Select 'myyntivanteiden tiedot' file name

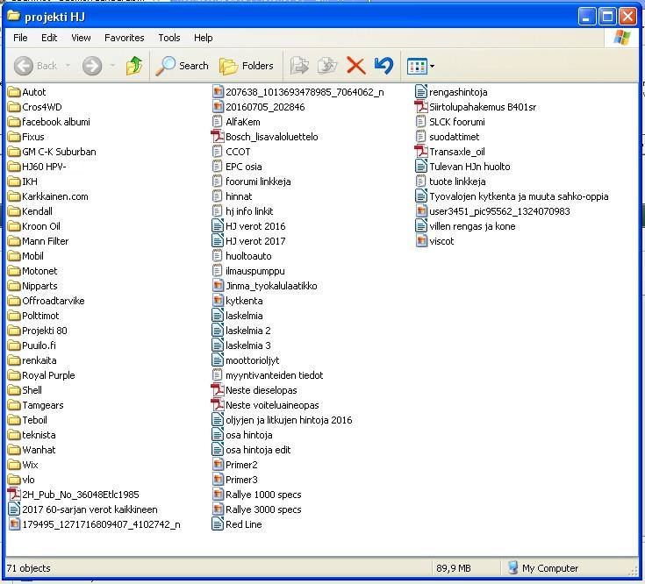click(275, 375)
